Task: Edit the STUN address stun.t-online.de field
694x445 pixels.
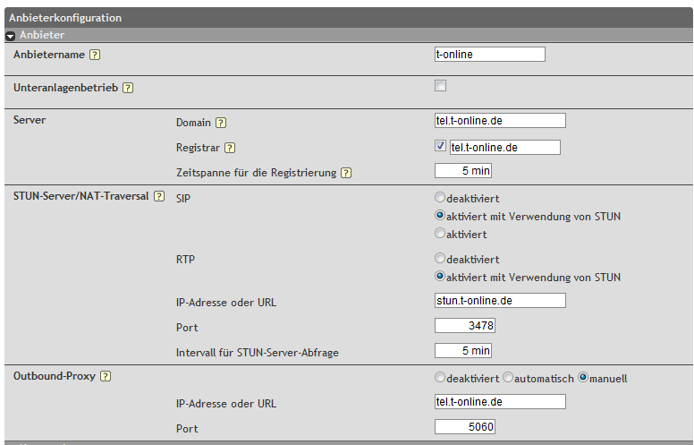Action: point(500,301)
